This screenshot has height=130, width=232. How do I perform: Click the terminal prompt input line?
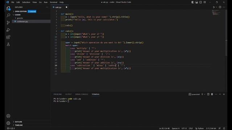pos(68,101)
